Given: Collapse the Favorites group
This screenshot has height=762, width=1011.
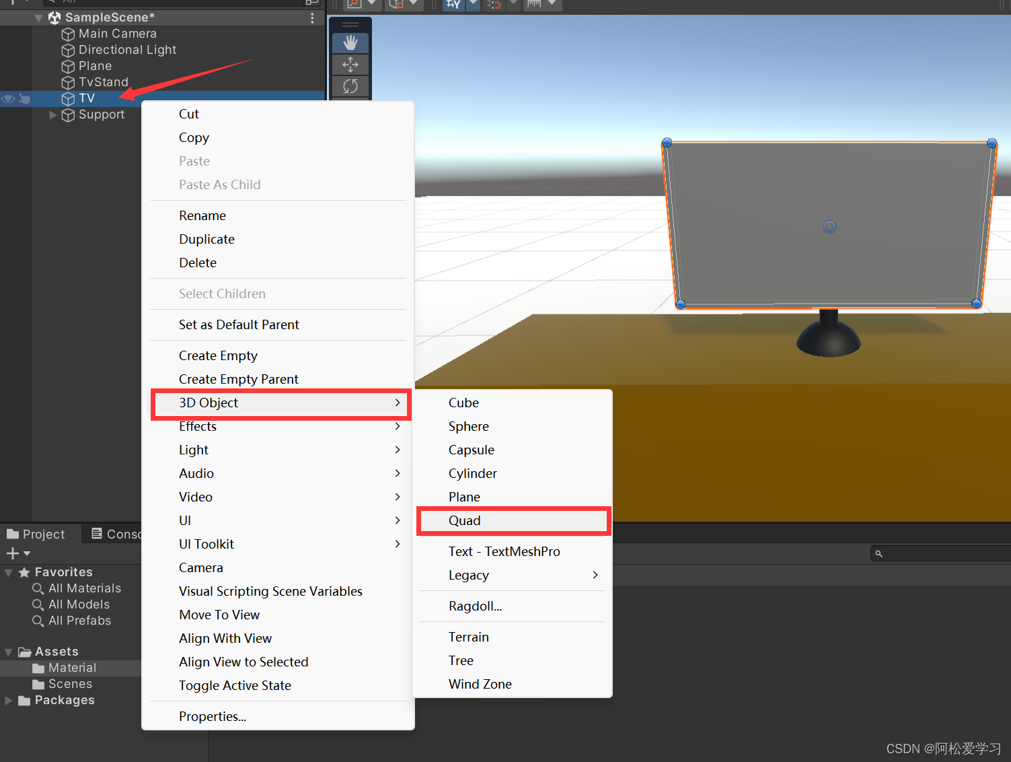Looking at the screenshot, I should pyautogui.click(x=9, y=573).
